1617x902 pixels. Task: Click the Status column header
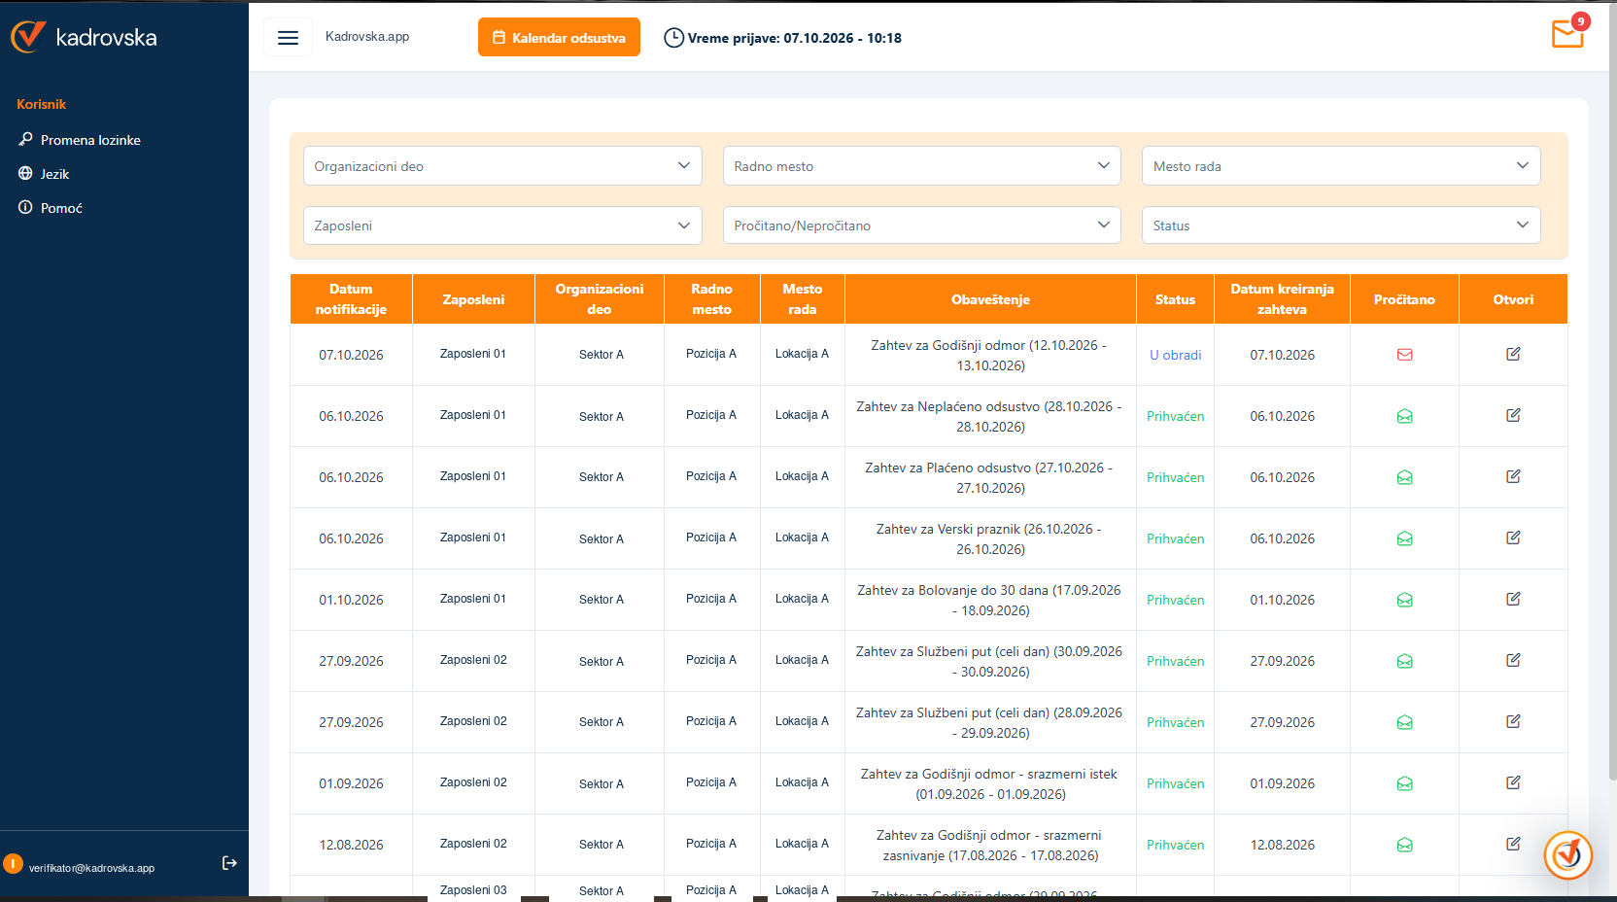tap(1175, 299)
